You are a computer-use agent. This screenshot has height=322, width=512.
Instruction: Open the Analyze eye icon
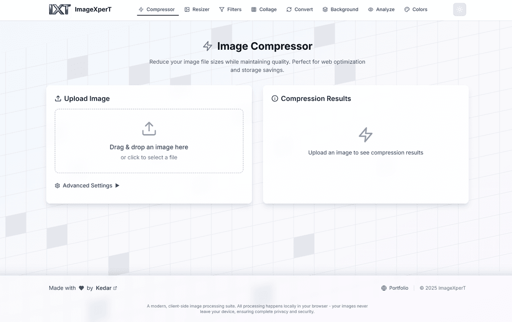[371, 9]
